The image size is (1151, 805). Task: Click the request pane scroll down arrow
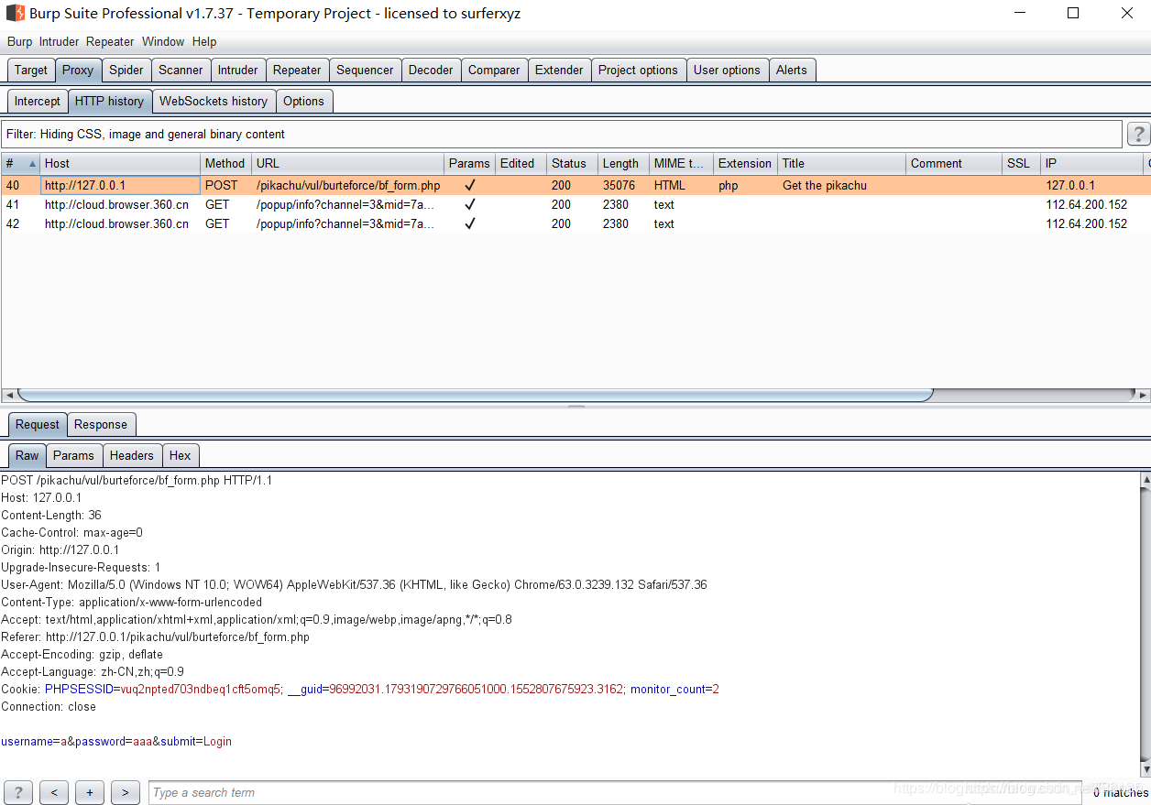coord(1144,770)
